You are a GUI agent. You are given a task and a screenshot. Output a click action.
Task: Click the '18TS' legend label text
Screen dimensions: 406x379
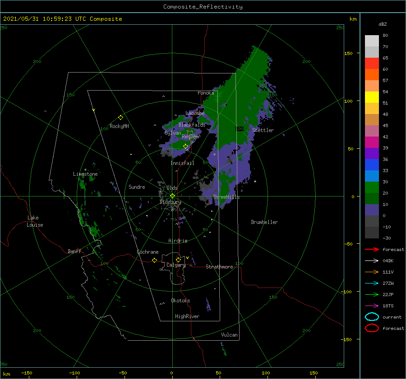388,306
